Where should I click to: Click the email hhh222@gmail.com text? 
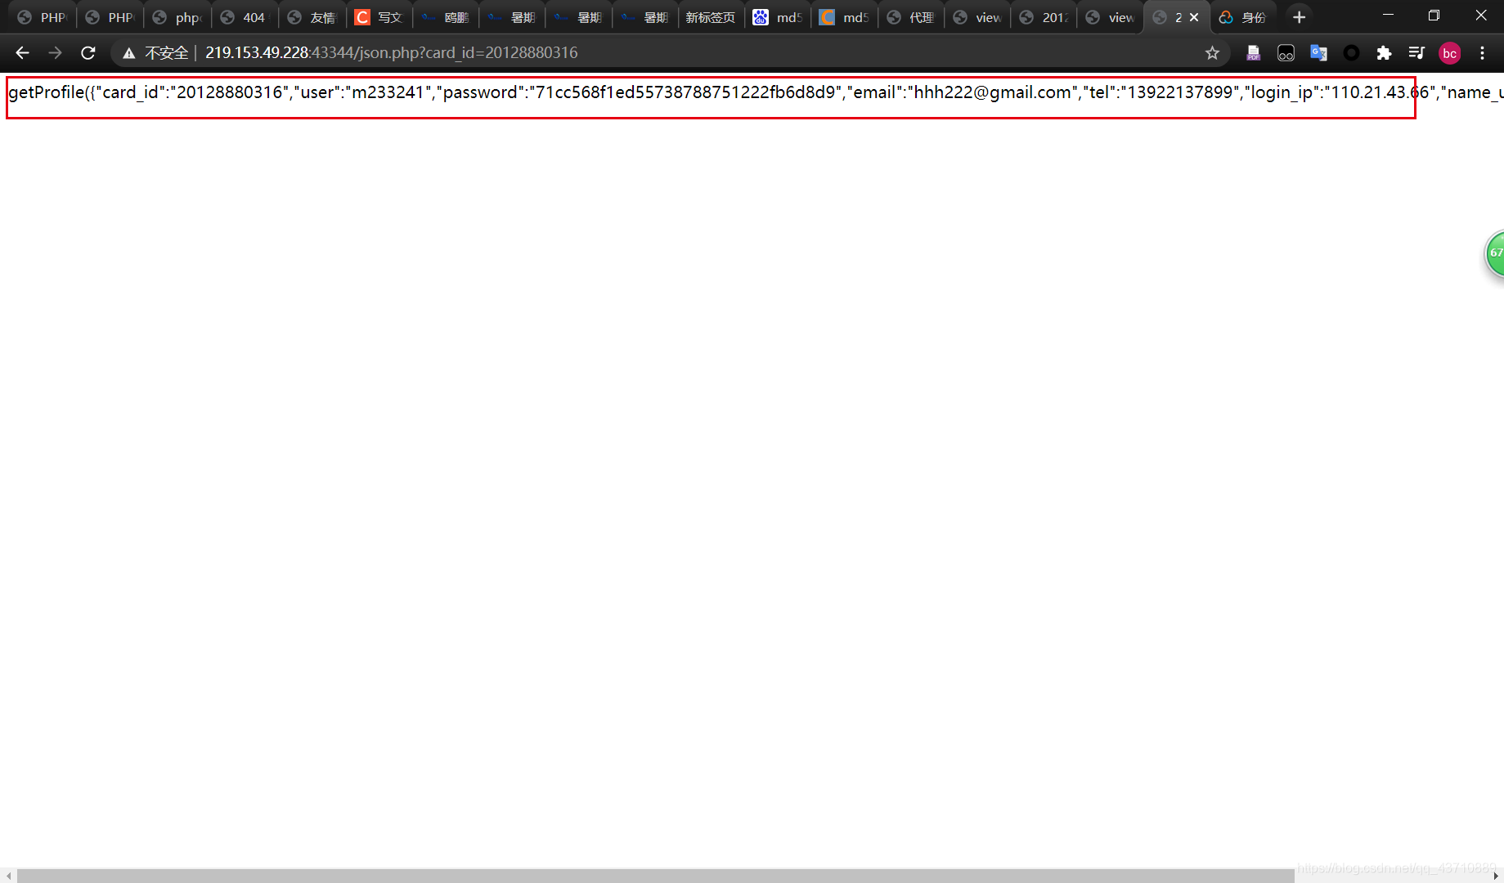pyautogui.click(x=992, y=92)
